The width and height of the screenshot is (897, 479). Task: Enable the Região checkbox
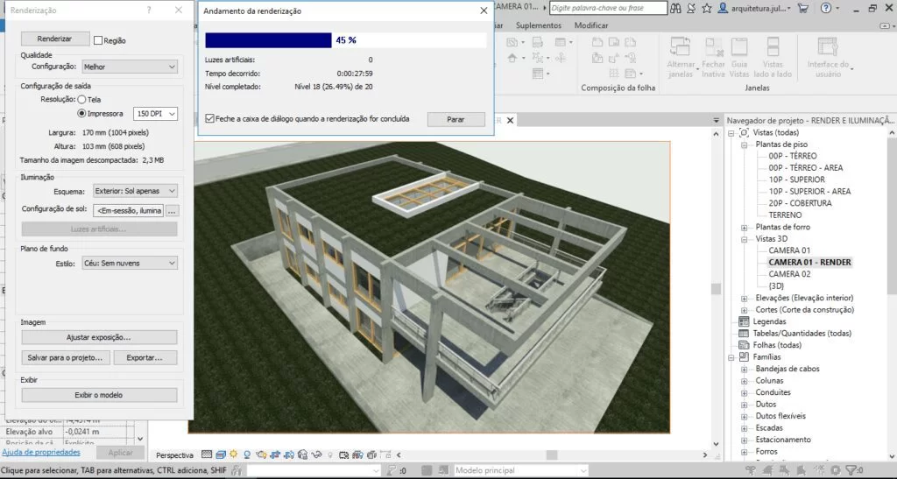[98, 40]
